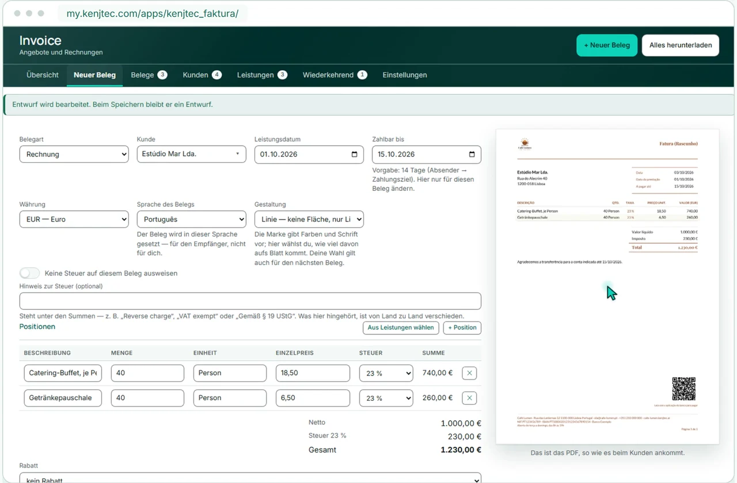The image size is (737, 483).
Task: Click the Gesamt amount '1.230,00 €'
Action: pyautogui.click(x=461, y=450)
